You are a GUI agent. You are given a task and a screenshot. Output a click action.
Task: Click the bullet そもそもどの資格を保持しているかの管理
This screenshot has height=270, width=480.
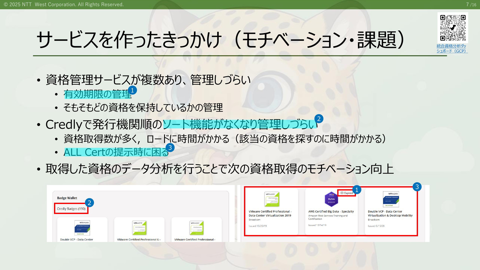(143, 107)
